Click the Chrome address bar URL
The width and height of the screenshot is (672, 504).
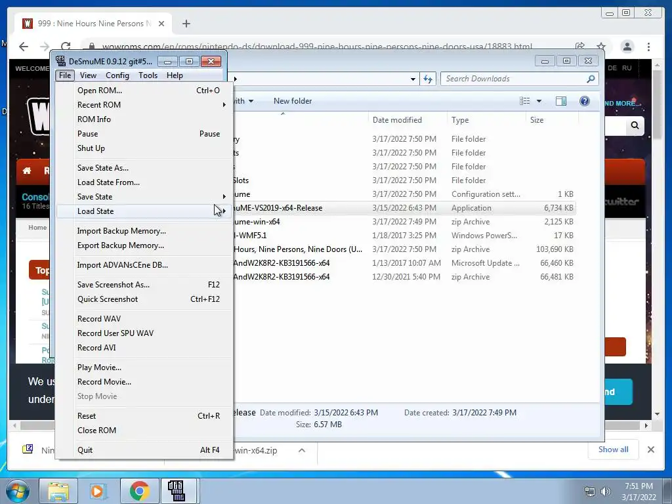[317, 47]
